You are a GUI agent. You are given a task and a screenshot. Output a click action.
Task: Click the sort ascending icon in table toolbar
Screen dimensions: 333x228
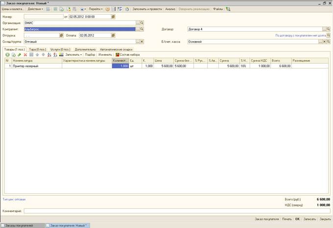tap(49, 55)
